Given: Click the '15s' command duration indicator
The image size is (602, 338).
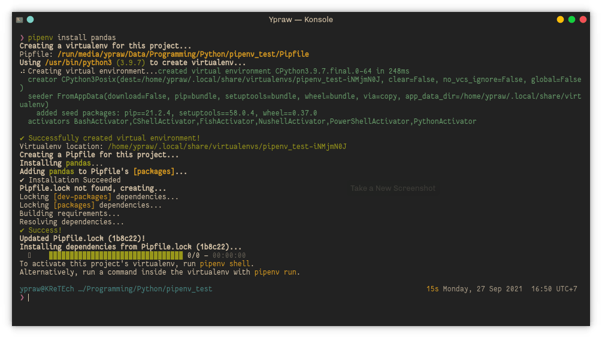Looking at the screenshot, I should [x=432, y=289].
